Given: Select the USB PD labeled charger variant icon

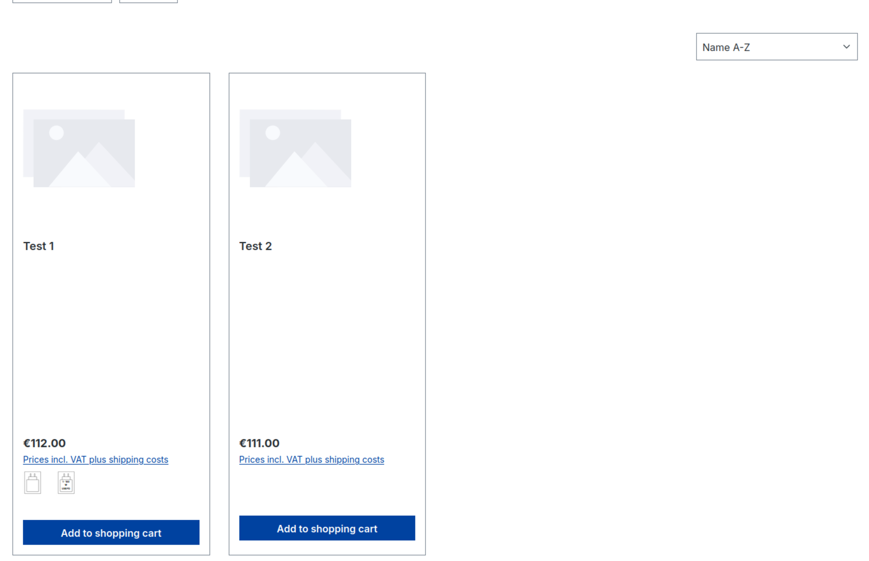Looking at the screenshot, I should 66,483.
